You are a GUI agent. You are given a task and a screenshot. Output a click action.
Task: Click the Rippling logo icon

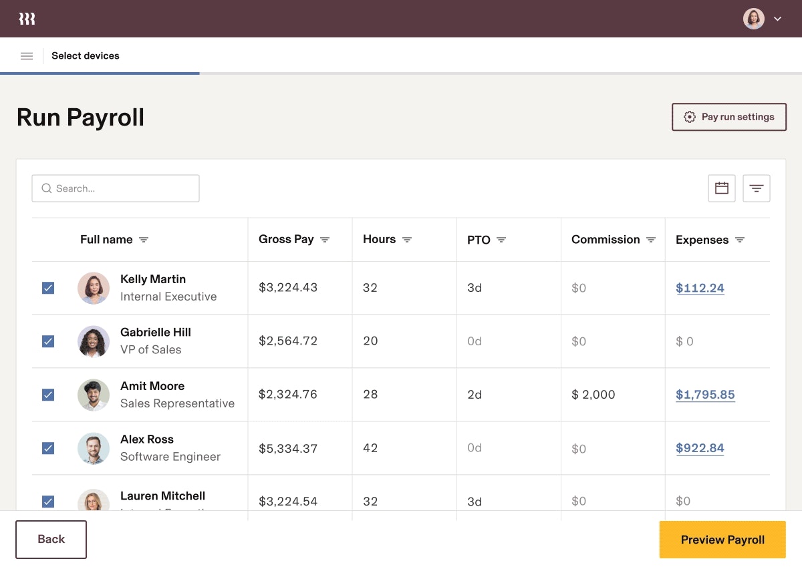[x=27, y=19]
